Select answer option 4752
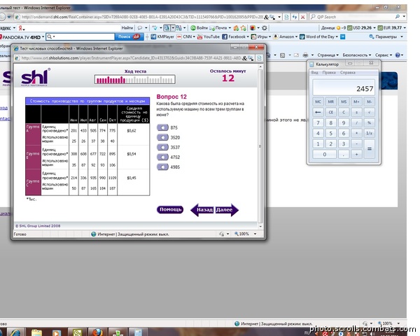 (162, 157)
